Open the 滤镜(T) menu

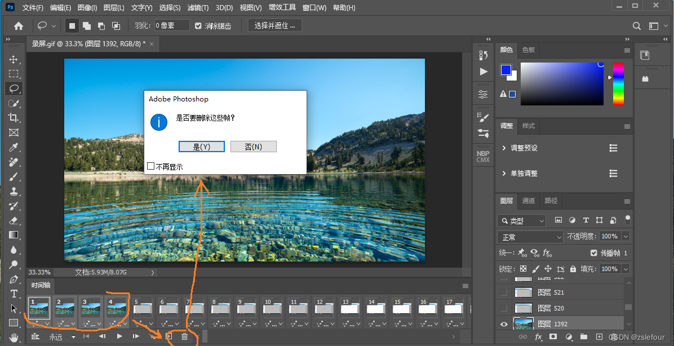tap(198, 8)
